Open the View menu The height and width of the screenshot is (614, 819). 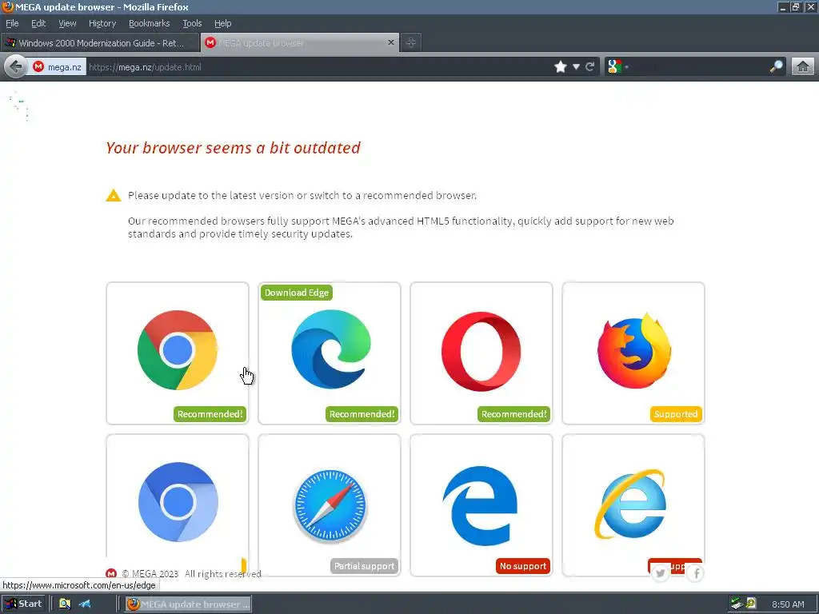coord(67,23)
